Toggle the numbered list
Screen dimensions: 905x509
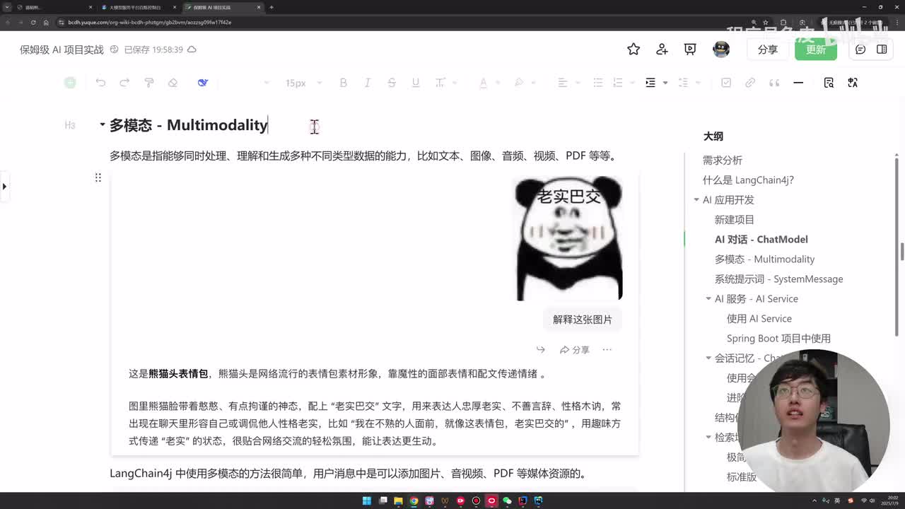click(618, 83)
